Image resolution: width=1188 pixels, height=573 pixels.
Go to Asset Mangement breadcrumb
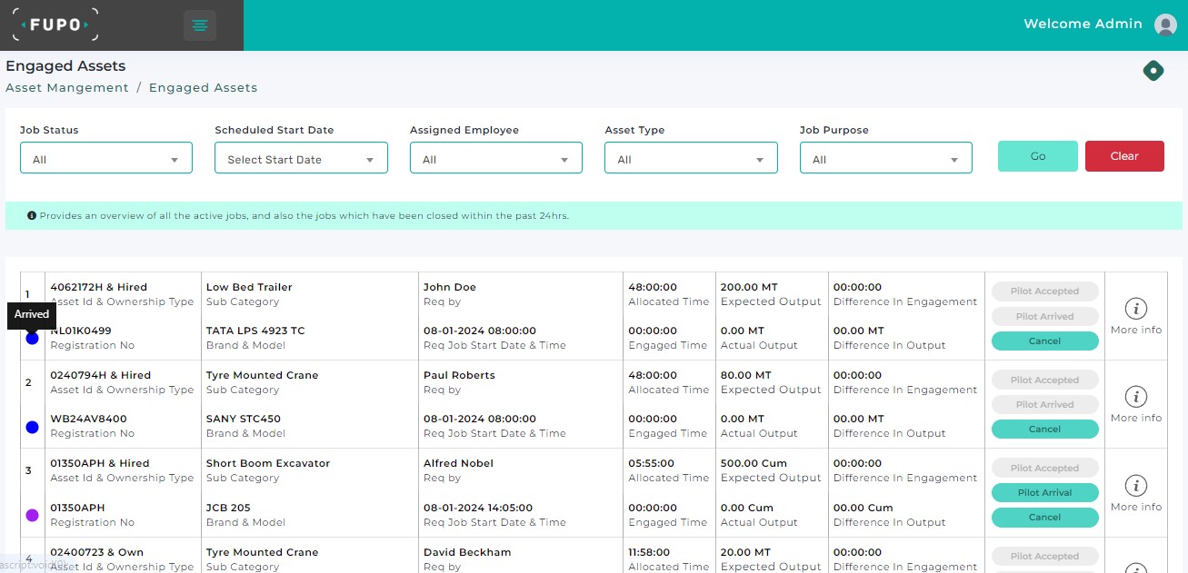pyautogui.click(x=67, y=88)
